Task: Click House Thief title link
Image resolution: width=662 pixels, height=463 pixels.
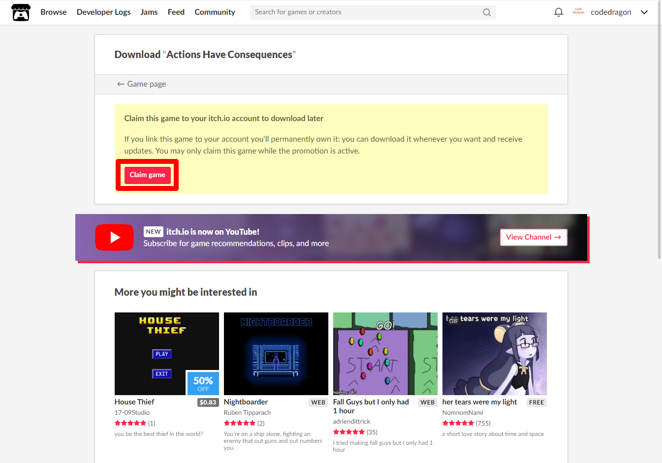Action: 134,402
